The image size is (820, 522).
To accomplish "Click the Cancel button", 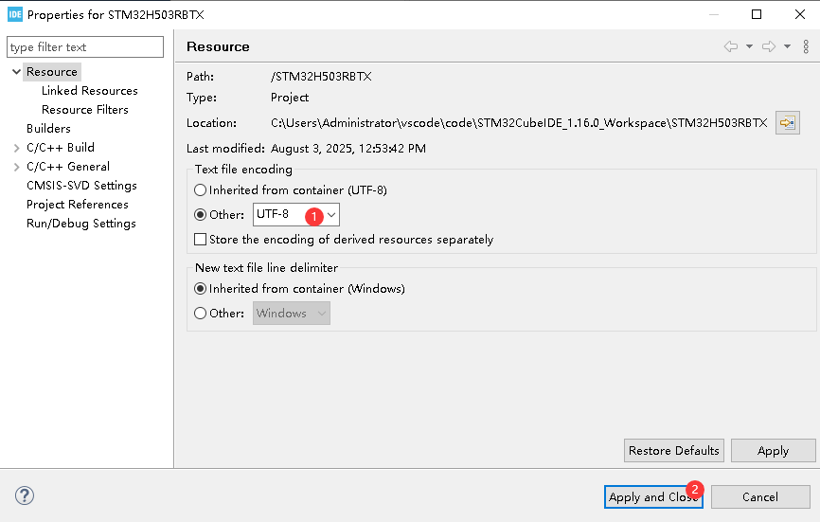I will pos(760,496).
